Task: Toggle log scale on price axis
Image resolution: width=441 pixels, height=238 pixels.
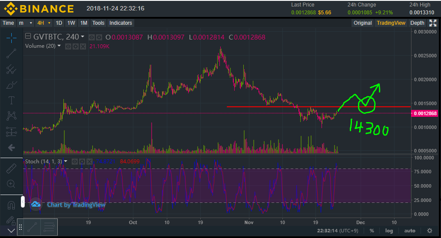Action: coord(389,231)
